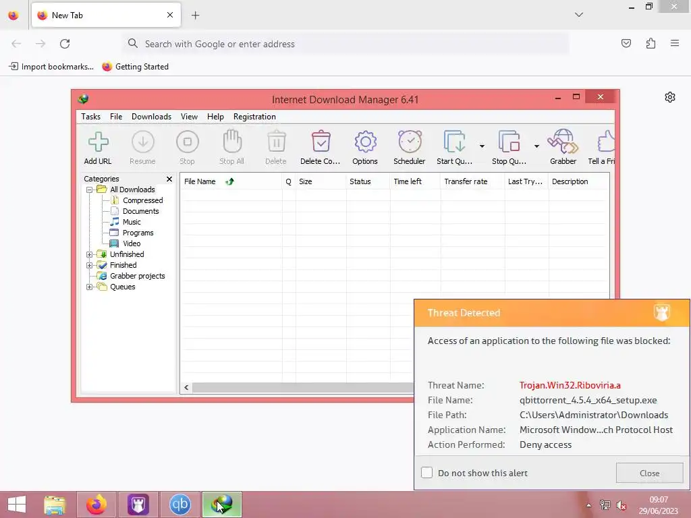691x518 pixels.
Task: Open the Firefox list all tabs chevron
Action: (579, 15)
